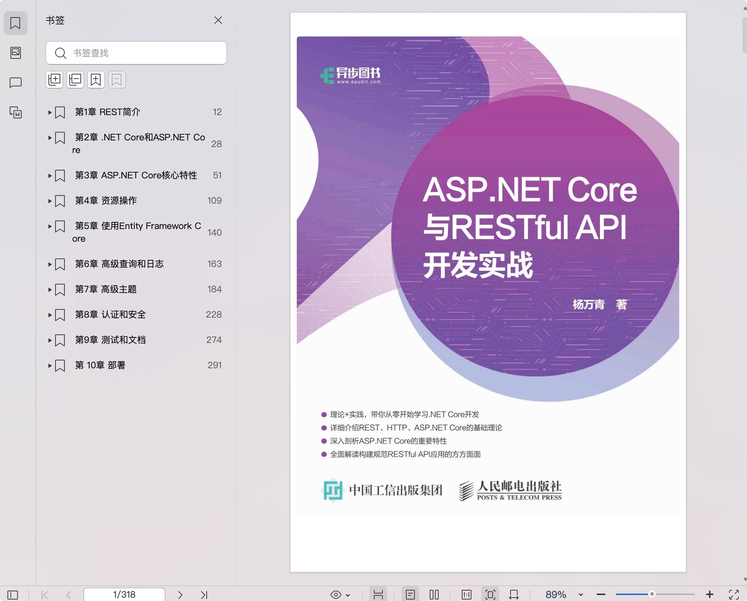Expand 第6章 高级查询和日志

(x=50, y=264)
